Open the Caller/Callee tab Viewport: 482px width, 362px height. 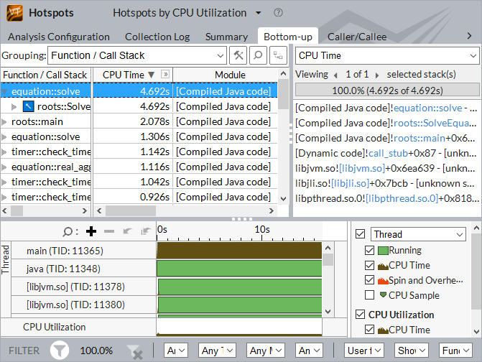click(x=357, y=37)
